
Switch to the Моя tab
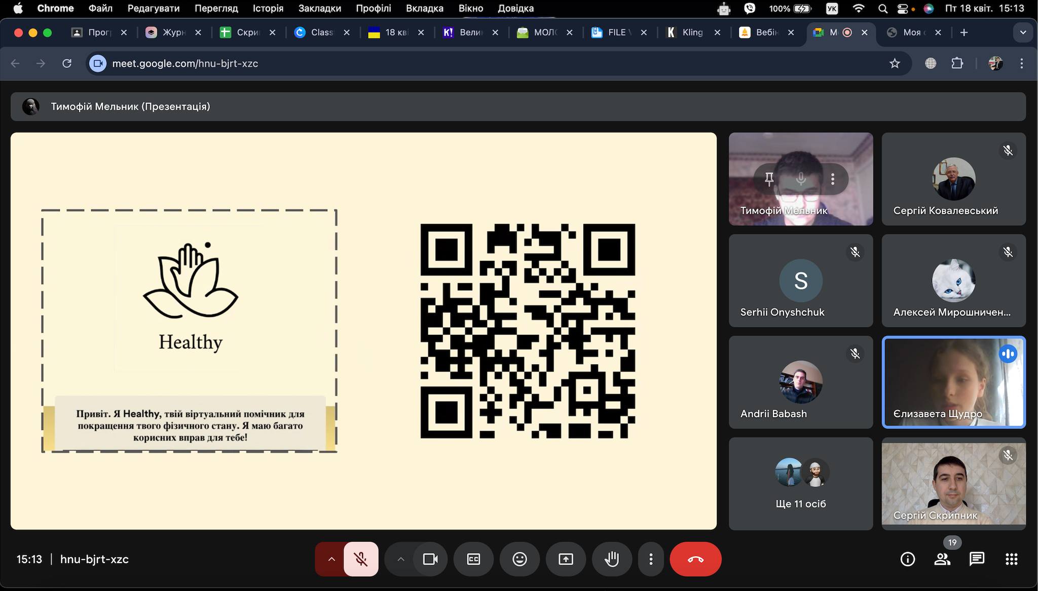coord(914,32)
